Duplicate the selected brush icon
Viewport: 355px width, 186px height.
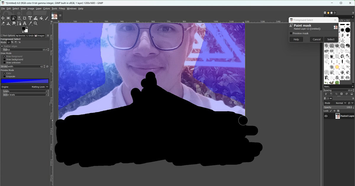pos(336,94)
